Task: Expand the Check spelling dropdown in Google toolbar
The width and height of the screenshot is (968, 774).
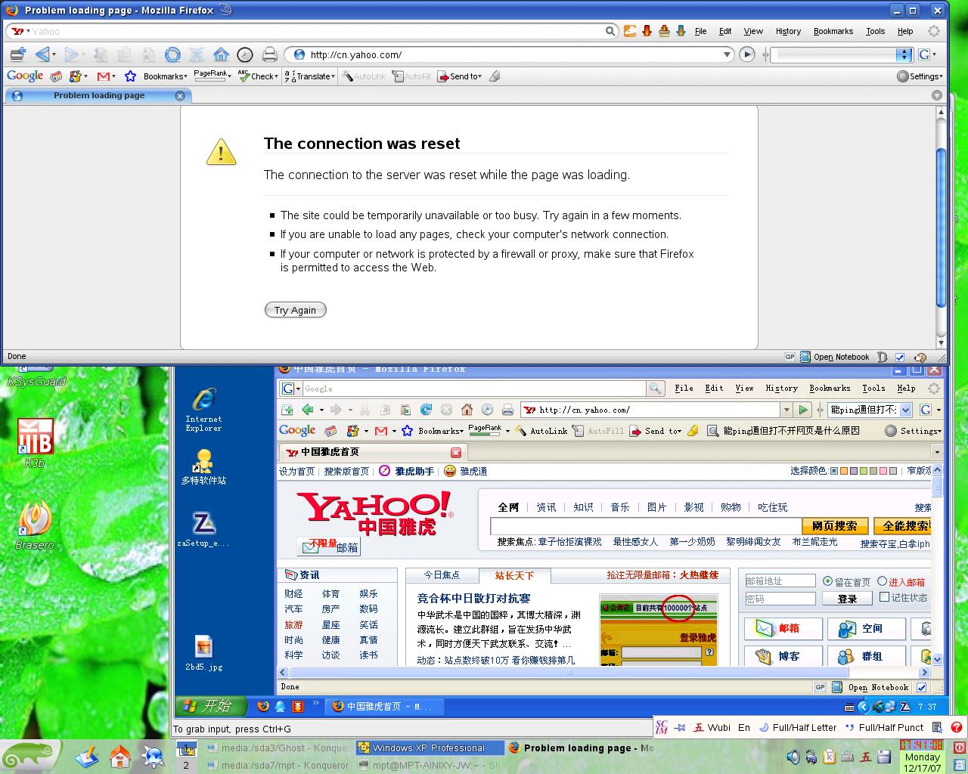Action: [259, 76]
